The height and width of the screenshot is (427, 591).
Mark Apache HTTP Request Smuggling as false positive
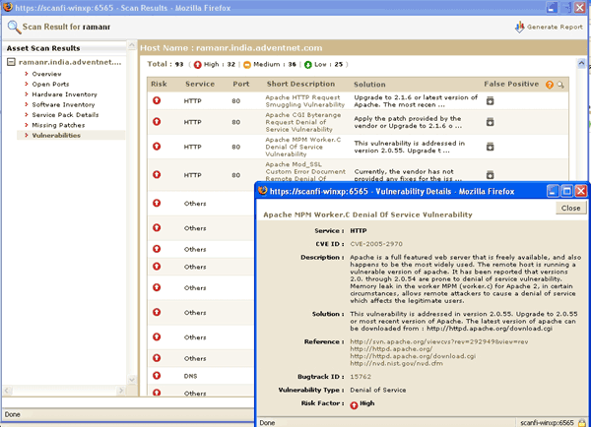pyautogui.click(x=490, y=100)
